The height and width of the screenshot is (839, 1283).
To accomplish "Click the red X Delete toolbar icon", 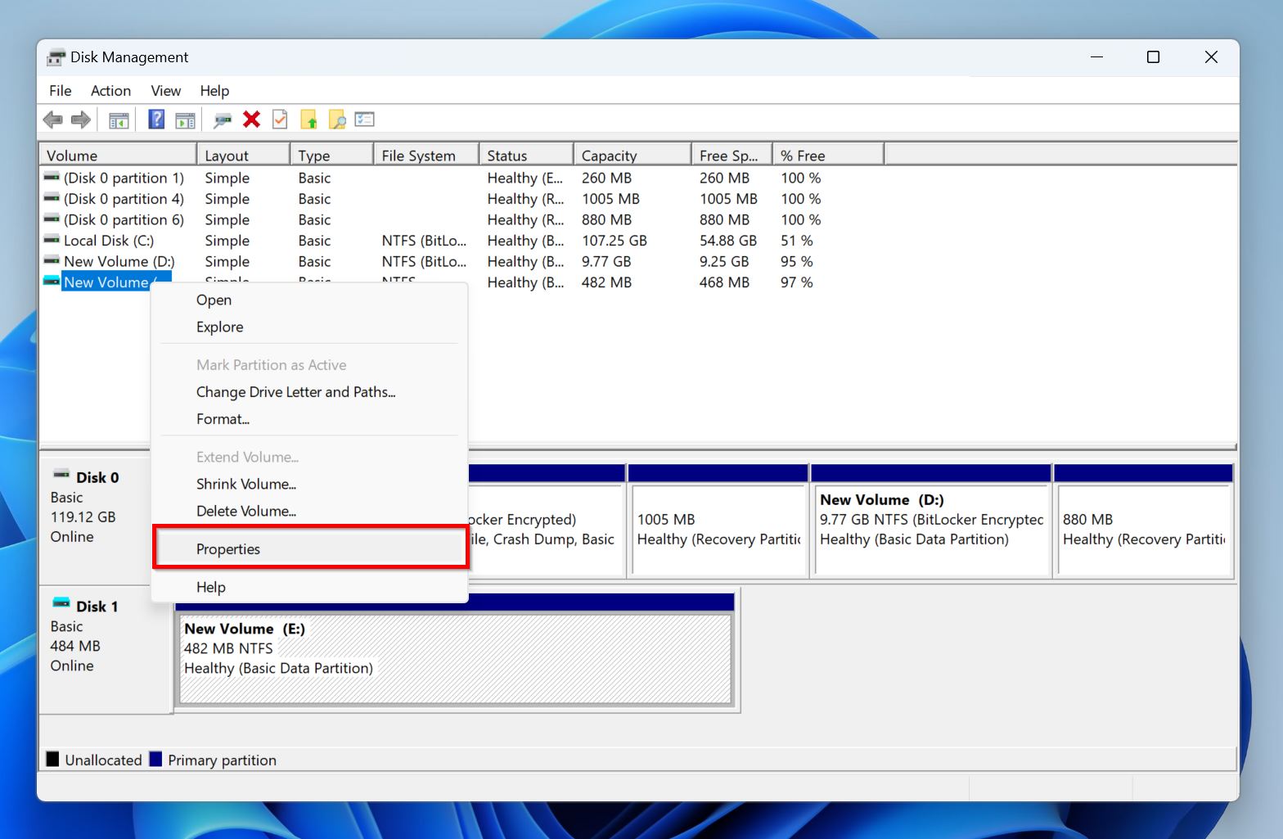I will click(x=252, y=120).
